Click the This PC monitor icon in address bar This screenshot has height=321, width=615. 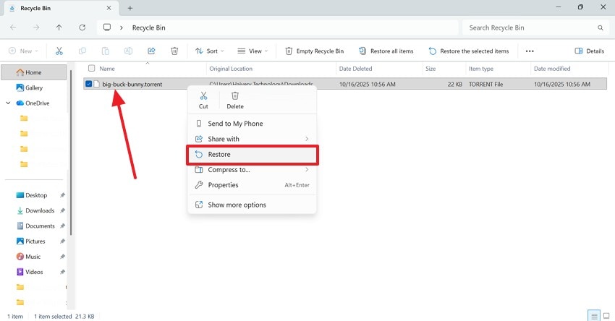[106, 27]
